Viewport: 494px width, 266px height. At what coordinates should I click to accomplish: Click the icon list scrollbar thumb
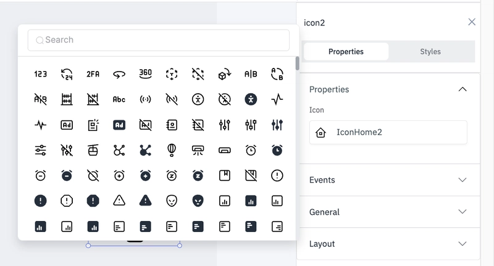[297, 64]
